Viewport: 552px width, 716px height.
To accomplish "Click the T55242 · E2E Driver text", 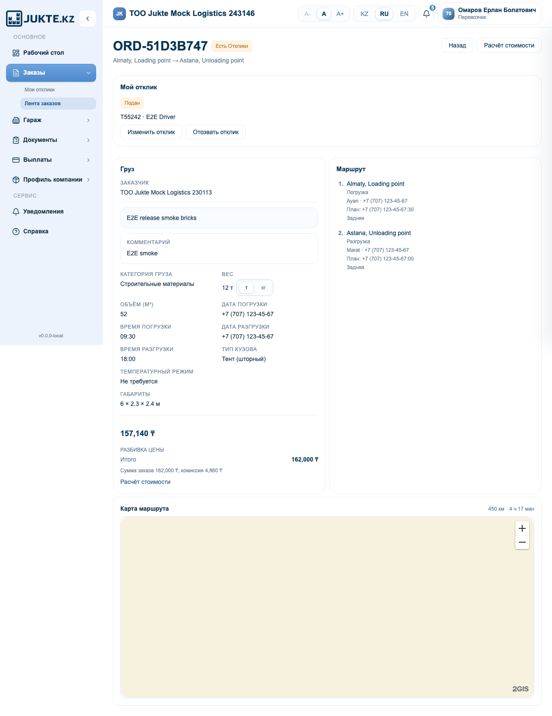I will click(148, 117).
